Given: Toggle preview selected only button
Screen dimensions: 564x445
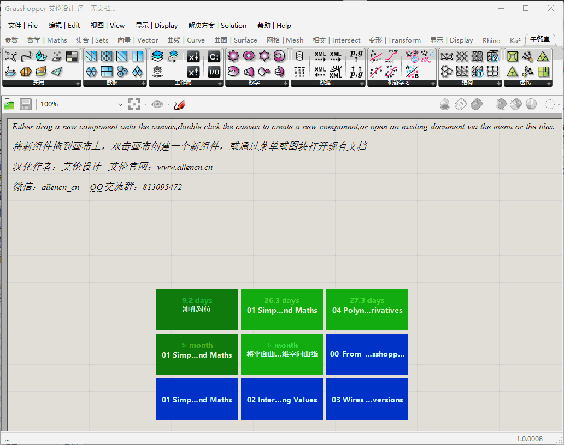Looking at the screenshot, I should [x=501, y=105].
